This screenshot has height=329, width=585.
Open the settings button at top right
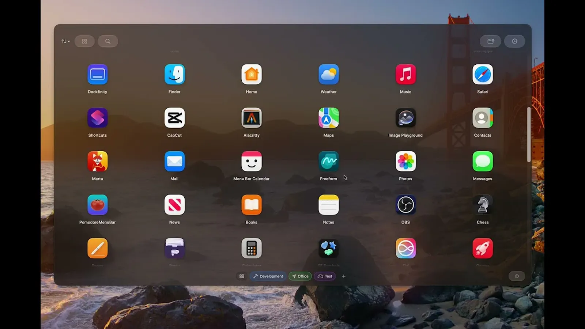pyautogui.click(x=514, y=41)
